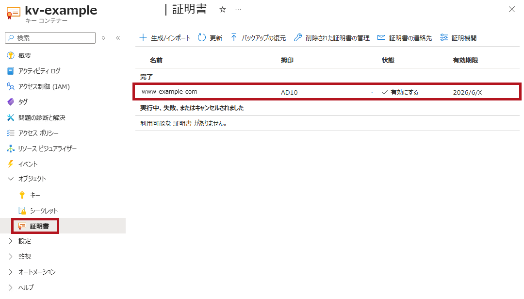Expand the 監視 section
The image size is (524, 299).
tap(11, 256)
